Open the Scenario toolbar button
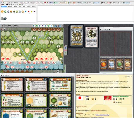The image size is (134, 118). click(62, 3)
